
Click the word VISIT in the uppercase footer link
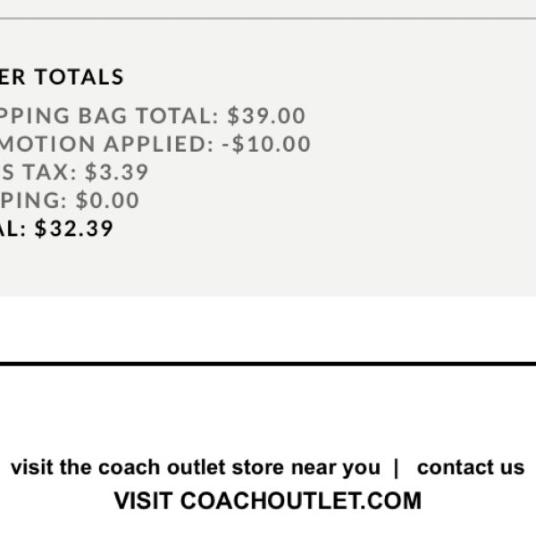pos(143,501)
